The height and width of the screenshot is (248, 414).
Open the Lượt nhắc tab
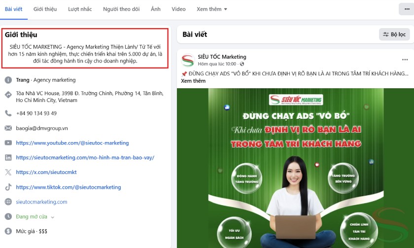(80, 9)
